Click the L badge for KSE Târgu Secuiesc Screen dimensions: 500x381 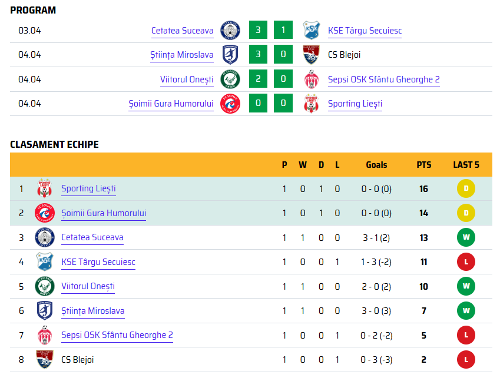(x=466, y=262)
